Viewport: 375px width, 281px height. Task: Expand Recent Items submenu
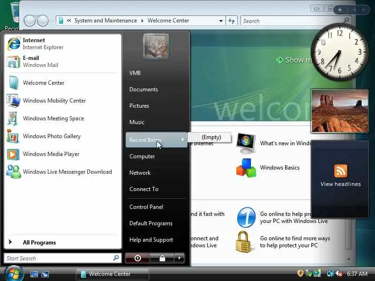(157, 140)
